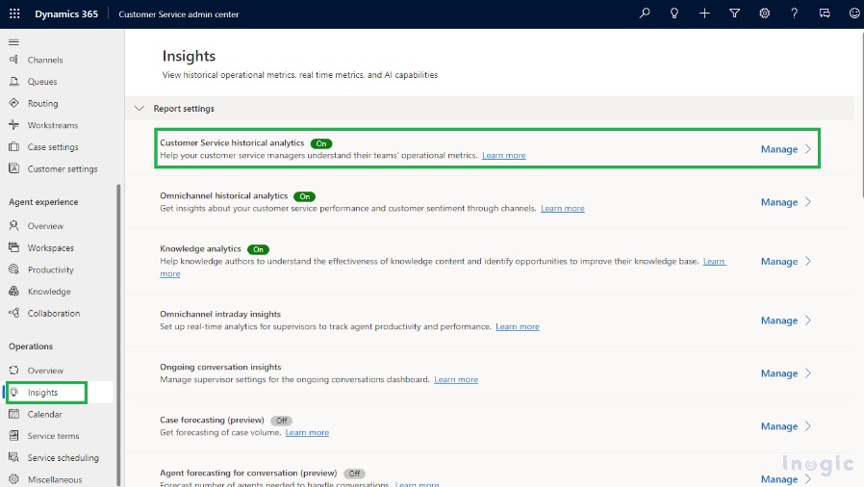Viewport: 864px width, 487px height.
Task: Click Manage for Omnichannel historical analytics
Action: [x=778, y=202]
